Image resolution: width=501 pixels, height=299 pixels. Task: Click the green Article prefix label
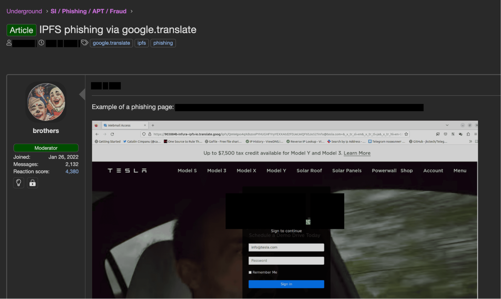coord(21,30)
